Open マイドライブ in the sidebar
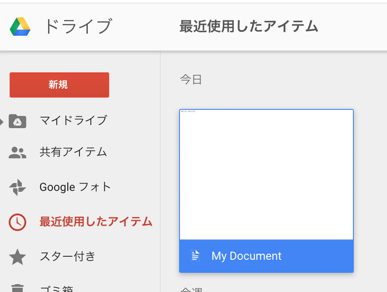The width and height of the screenshot is (387, 292). [x=73, y=121]
